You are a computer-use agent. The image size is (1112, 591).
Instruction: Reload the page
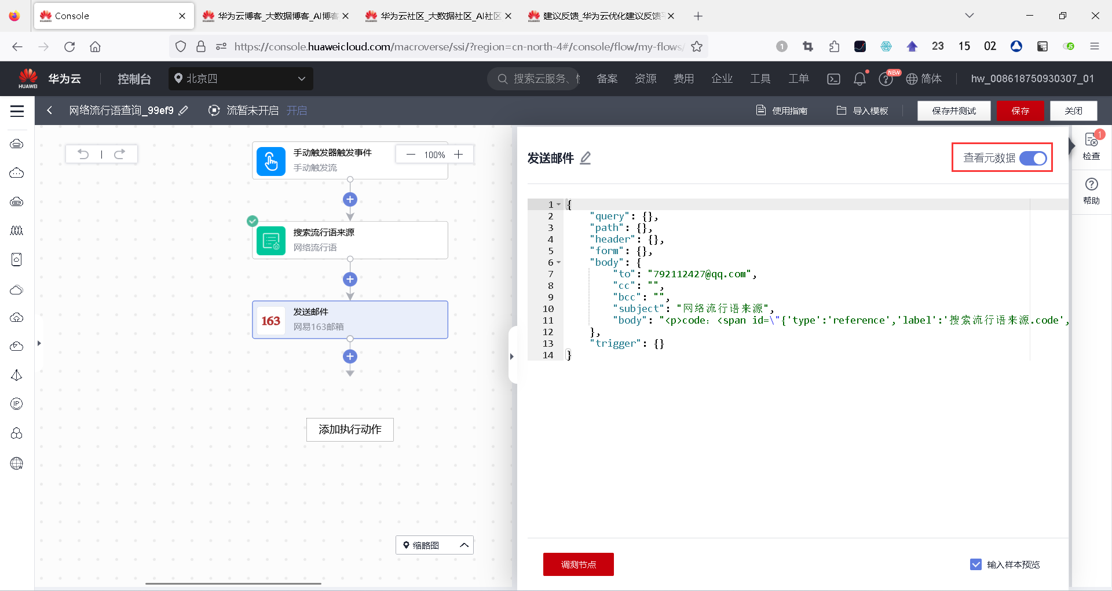pos(69,46)
